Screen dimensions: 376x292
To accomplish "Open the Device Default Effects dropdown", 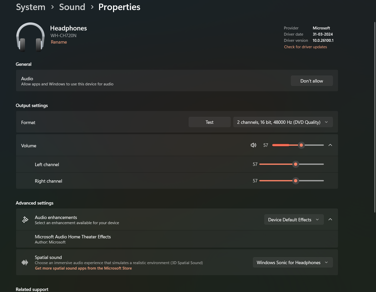I will [x=294, y=220].
